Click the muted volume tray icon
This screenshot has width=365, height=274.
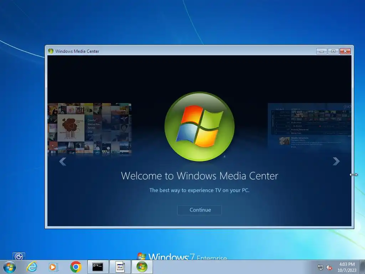click(x=329, y=268)
